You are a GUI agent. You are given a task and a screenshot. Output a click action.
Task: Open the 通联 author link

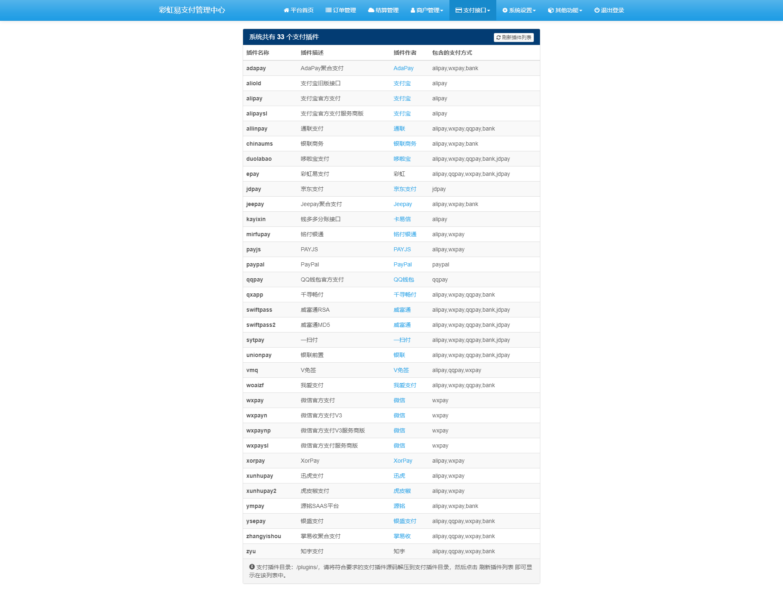[x=399, y=129]
